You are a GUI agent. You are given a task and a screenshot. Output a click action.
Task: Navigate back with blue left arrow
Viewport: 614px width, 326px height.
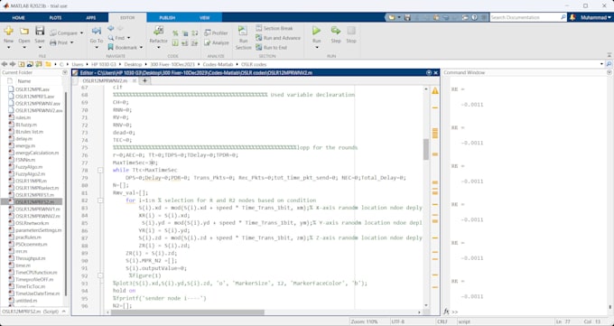pyautogui.click(x=111, y=28)
